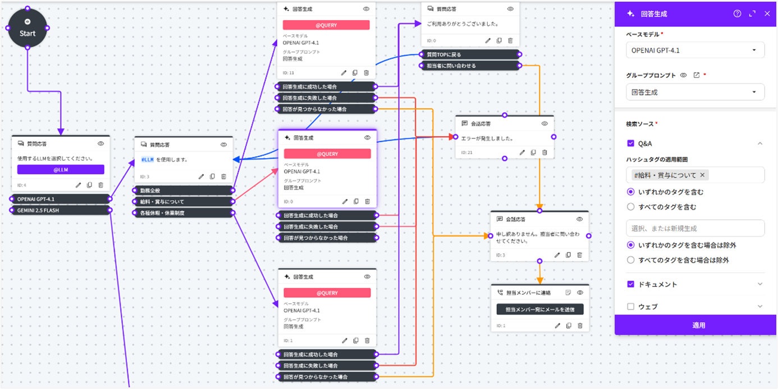This screenshot has height=389, width=778.
Task: Open help in the 回答生成 panel header
Action: 737,13
